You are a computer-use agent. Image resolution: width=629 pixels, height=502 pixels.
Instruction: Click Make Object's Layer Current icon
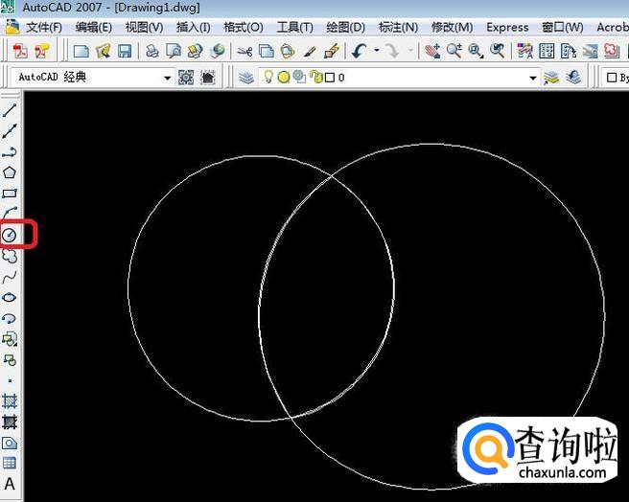pyautogui.click(x=551, y=78)
